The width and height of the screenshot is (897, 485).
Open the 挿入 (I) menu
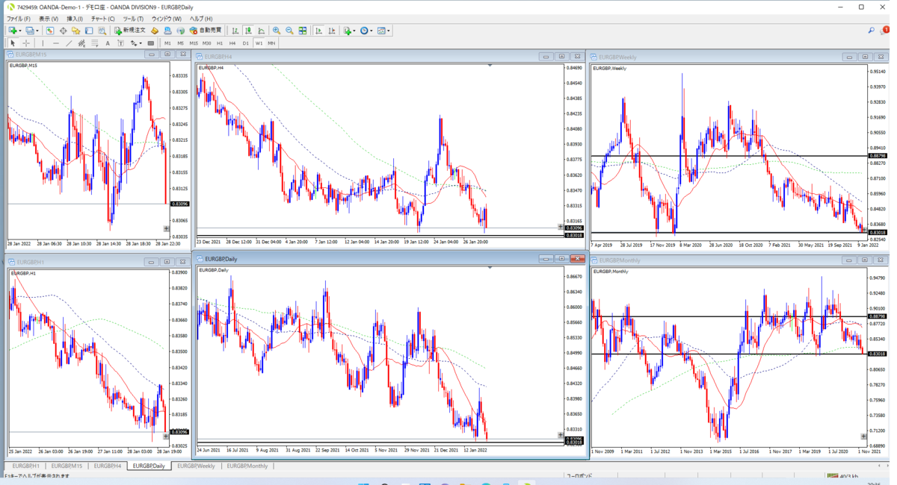[75, 19]
